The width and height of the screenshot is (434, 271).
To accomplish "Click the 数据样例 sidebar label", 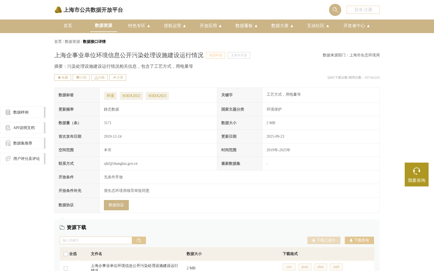I will (21, 112).
